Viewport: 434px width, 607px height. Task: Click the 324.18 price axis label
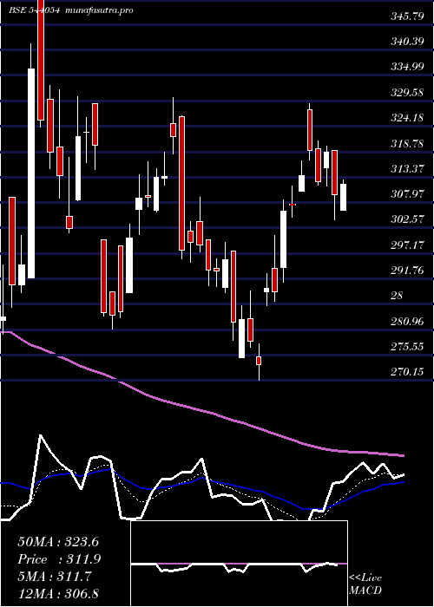[x=407, y=118]
